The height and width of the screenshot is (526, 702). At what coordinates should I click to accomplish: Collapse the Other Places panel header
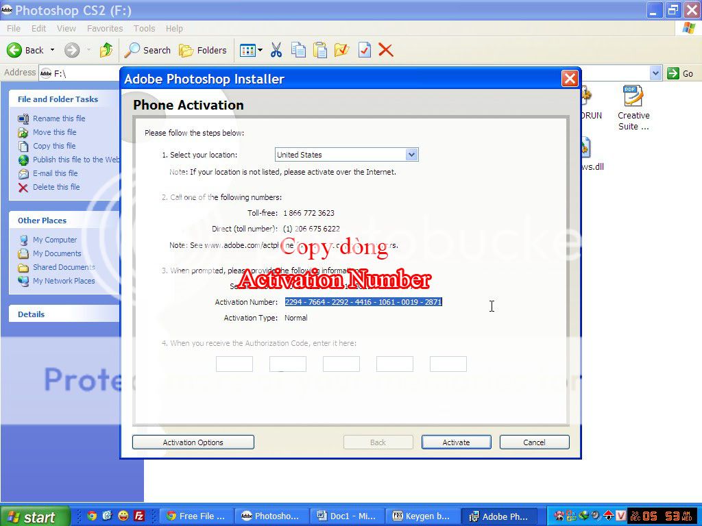64,221
